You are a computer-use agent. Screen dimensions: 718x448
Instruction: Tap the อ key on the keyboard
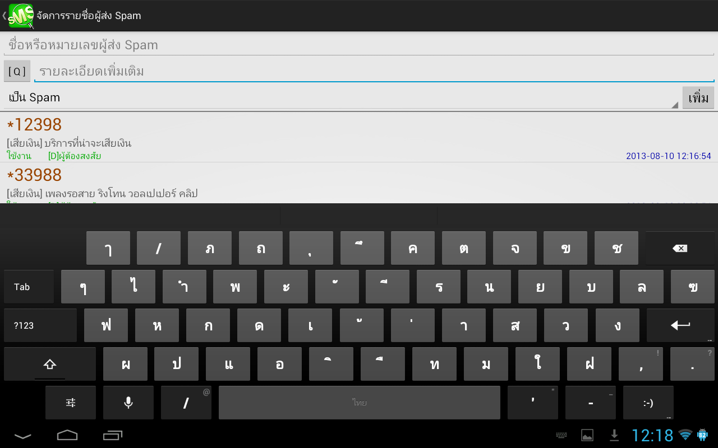tap(280, 364)
